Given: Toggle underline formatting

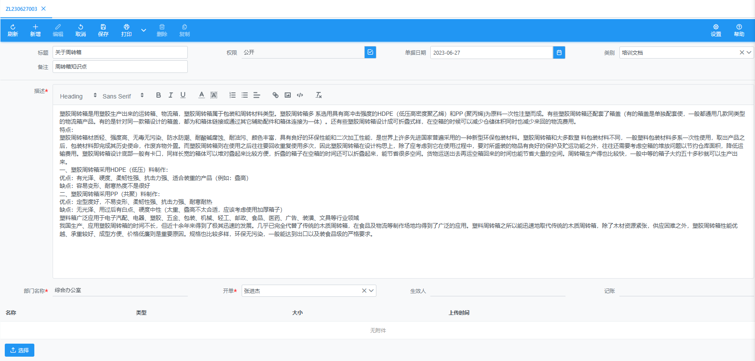Looking at the screenshot, I should coord(183,95).
